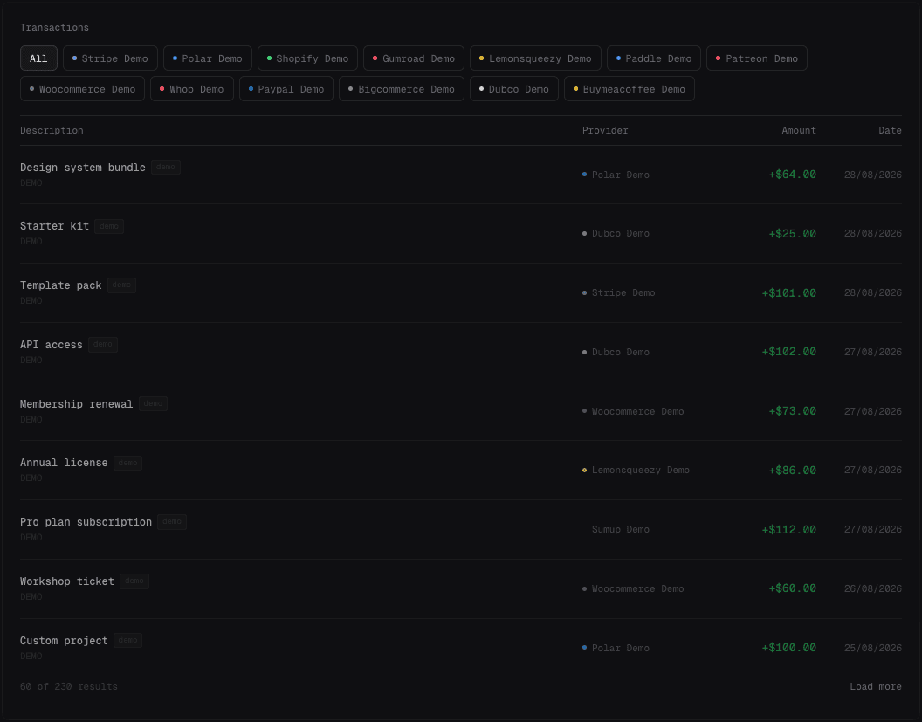Select the Whop Demo filter
Screen dimensions: 922x722
(192, 89)
